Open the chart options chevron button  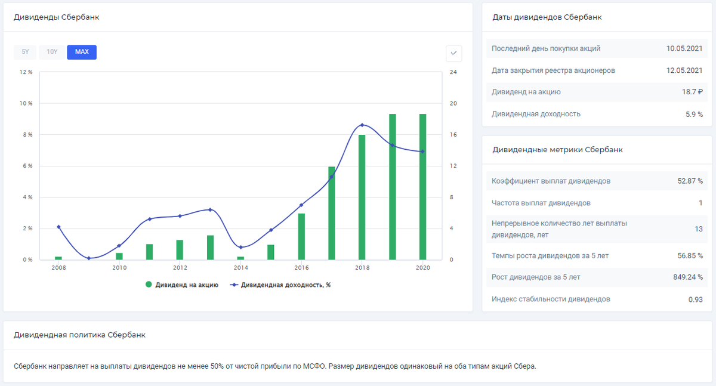(x=454, y=53)
